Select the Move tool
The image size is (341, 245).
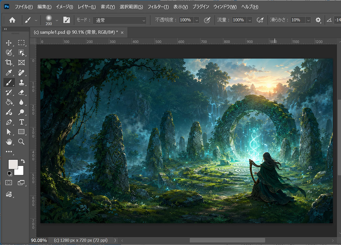(x=9, y=43)
